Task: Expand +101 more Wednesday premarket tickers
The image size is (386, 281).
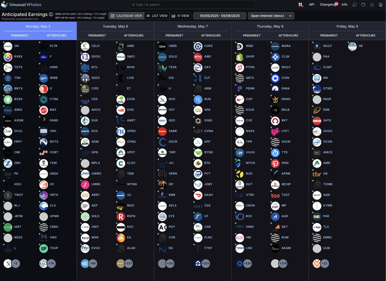Action: pyautogui.click(x=170, y=264)
